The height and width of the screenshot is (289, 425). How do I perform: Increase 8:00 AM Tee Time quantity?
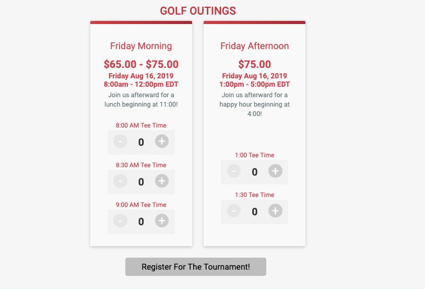pos(162,142)
